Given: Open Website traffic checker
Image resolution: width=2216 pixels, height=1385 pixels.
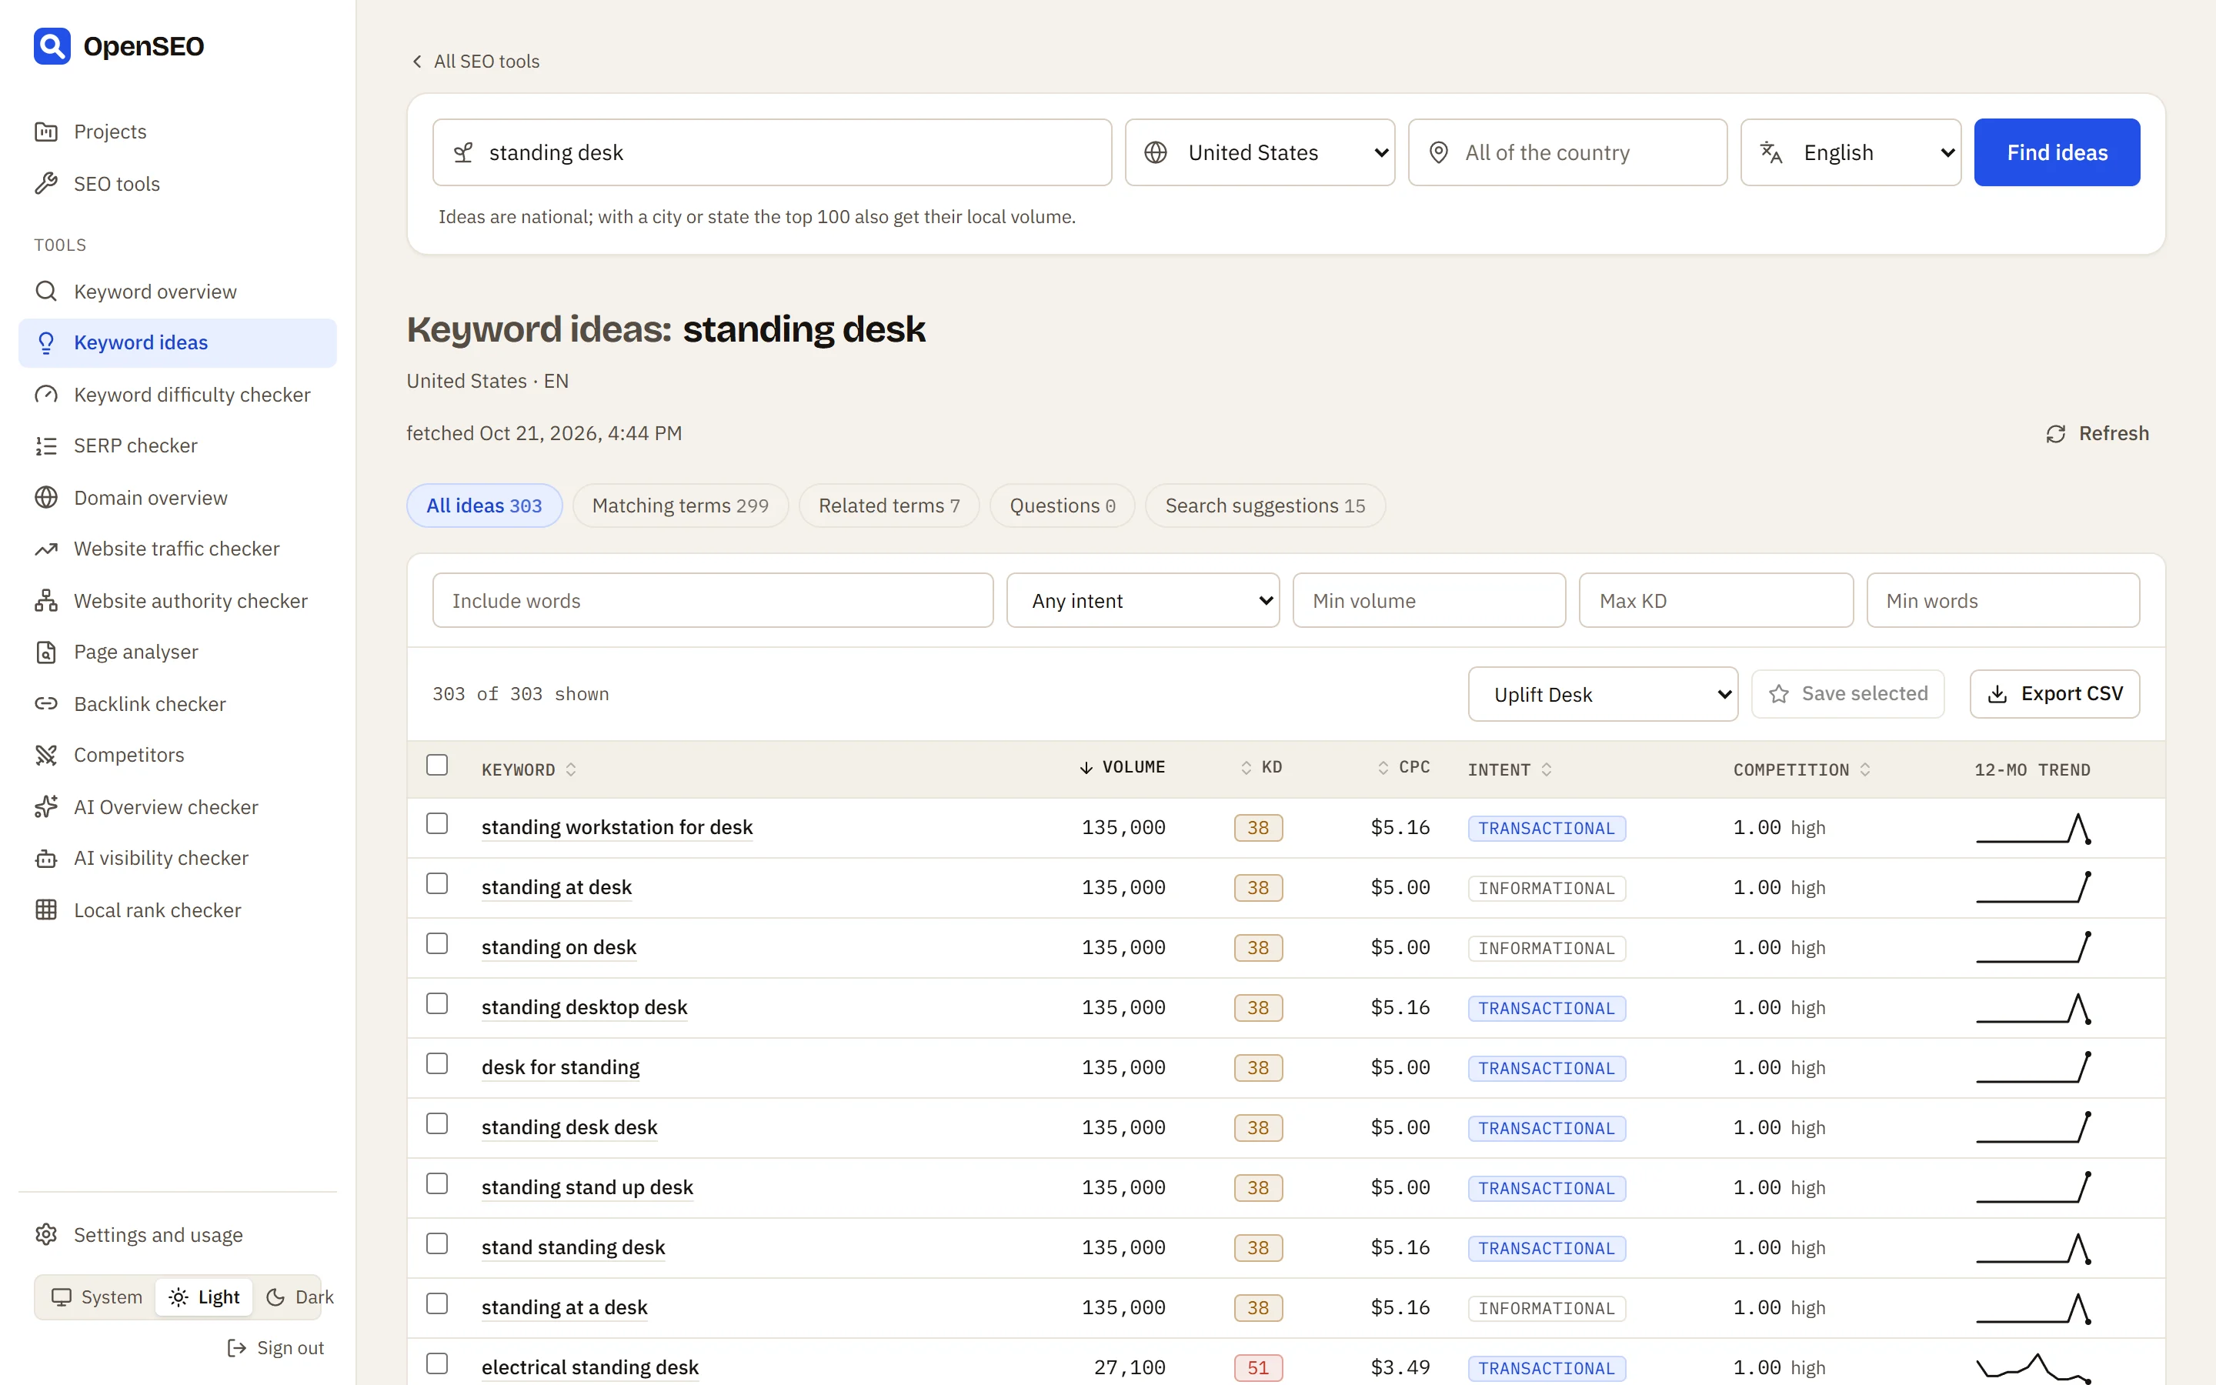Looking at the screenshot, I should pos(177,549).
